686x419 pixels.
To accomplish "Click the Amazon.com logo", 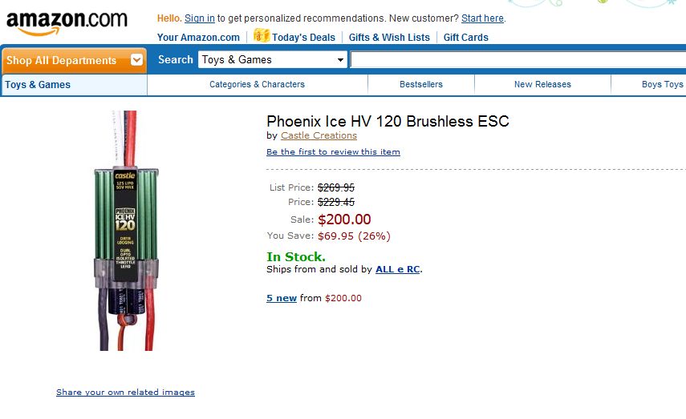I will (67, 23).
